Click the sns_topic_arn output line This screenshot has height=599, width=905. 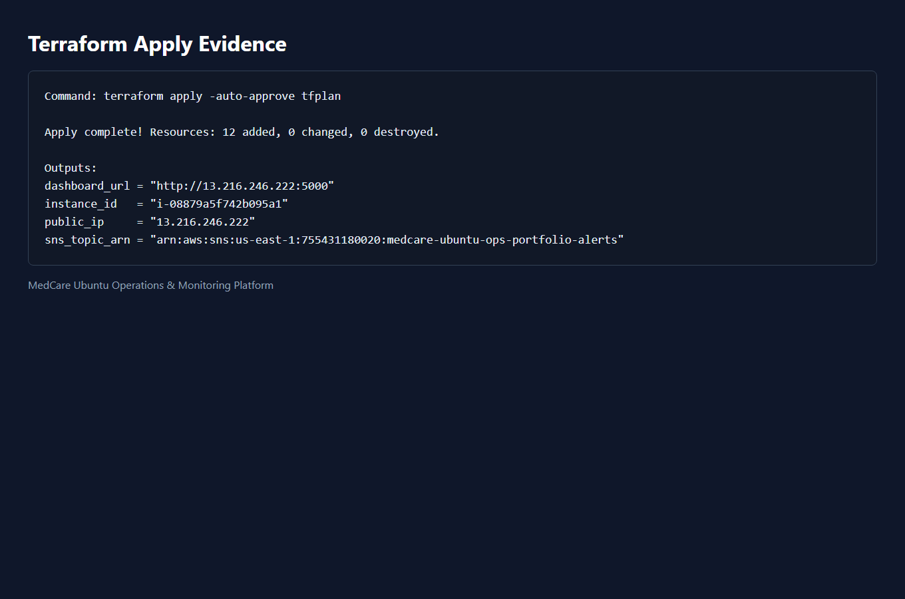tap(334, 240)
